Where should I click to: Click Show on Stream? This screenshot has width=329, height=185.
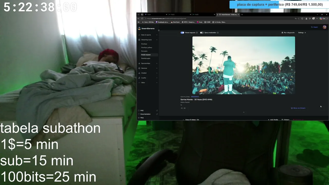tap(298, 108)
